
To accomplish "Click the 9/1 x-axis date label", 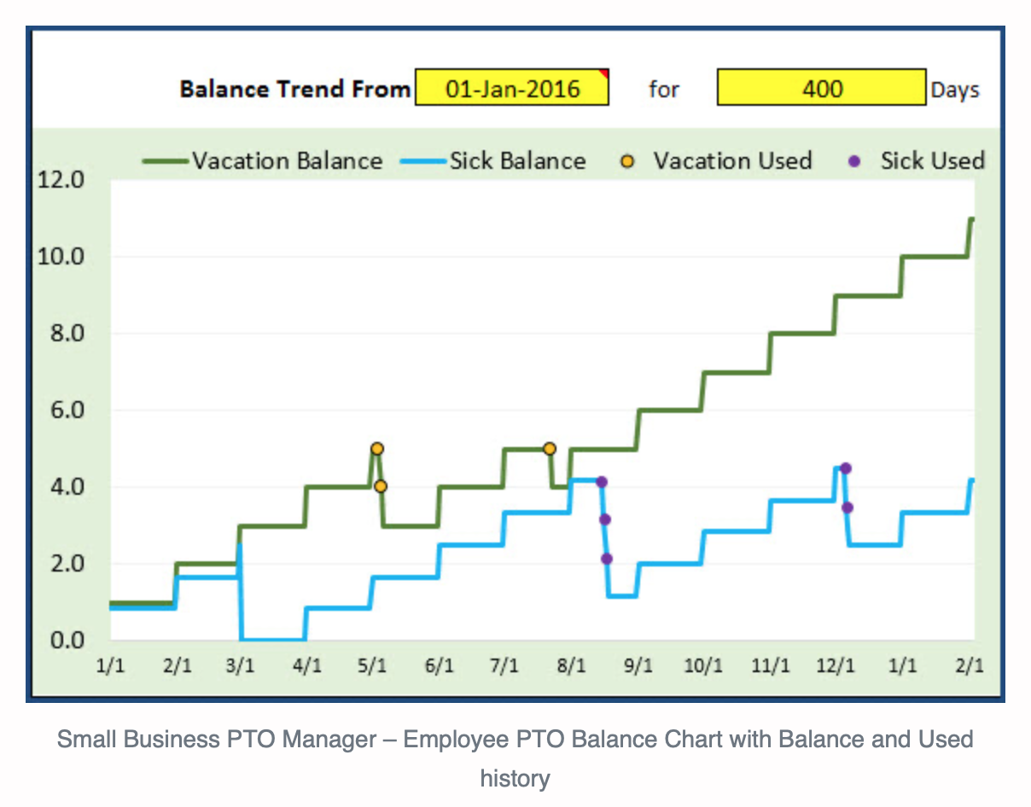I will [x=637, y=666].
